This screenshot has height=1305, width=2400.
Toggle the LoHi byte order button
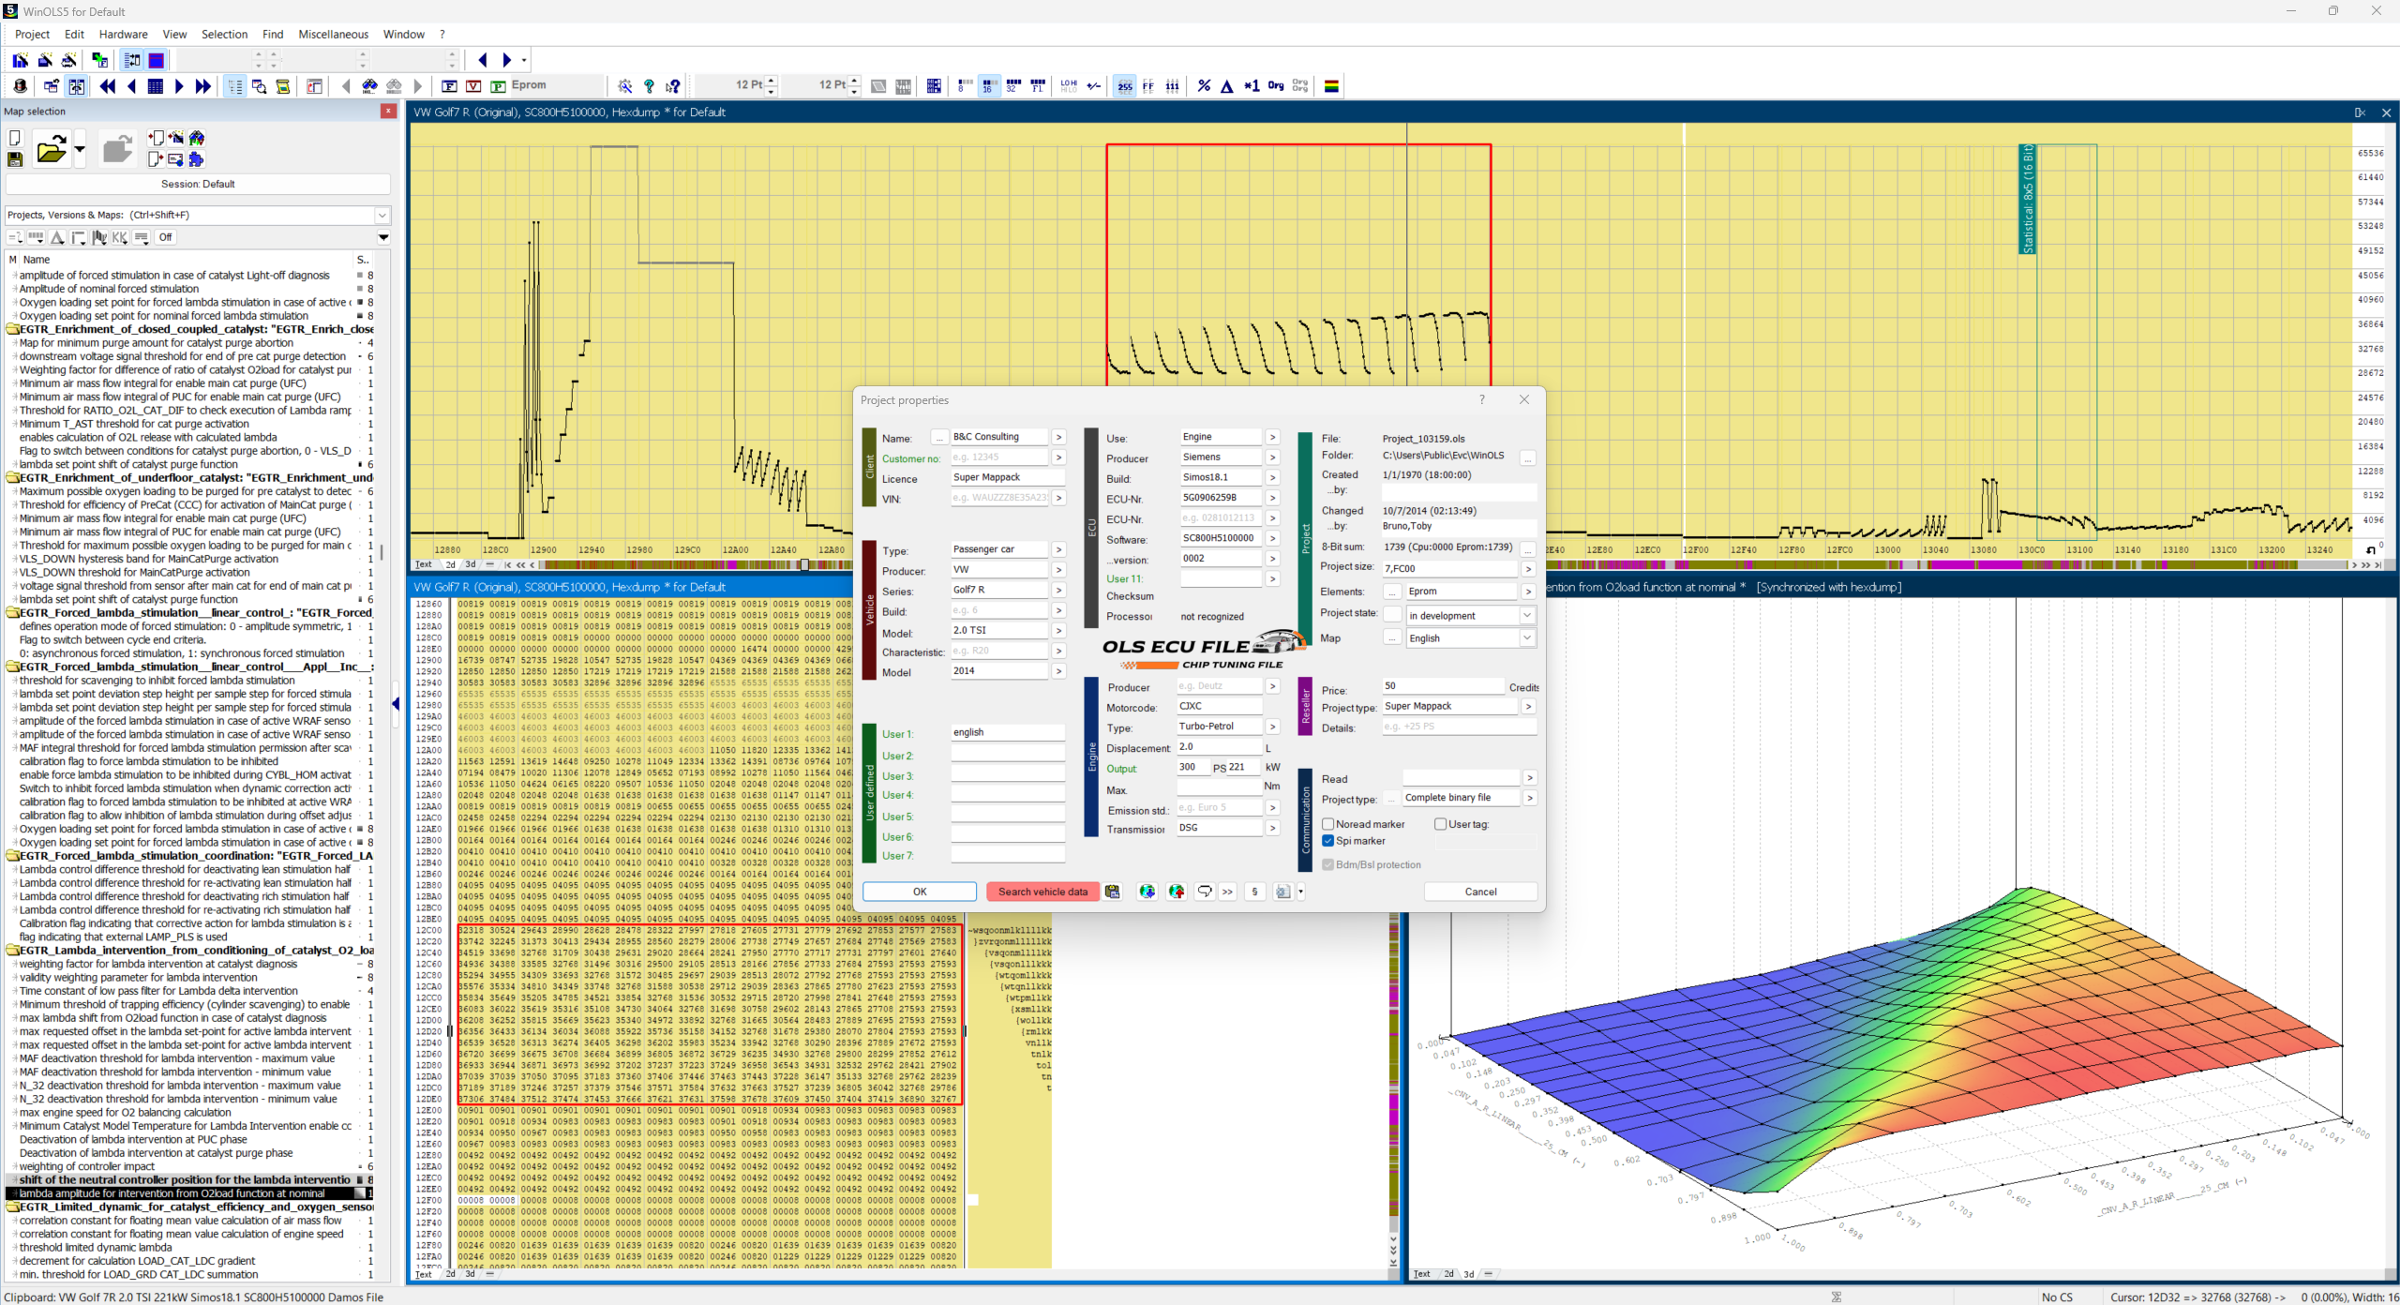(1069, 86)
